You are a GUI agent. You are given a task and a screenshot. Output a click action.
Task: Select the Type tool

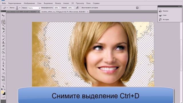click(3, 66)
